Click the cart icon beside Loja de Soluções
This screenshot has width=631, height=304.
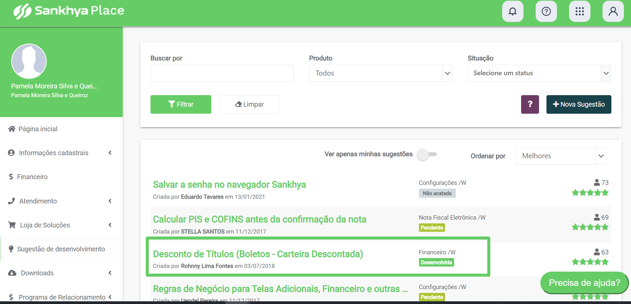pyautogui.click(x=12, y=225)
